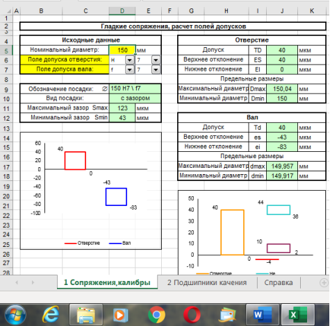Open the 'Справка' sheet tab
Viewport: 330px width, 326px height.
(279, 282)
